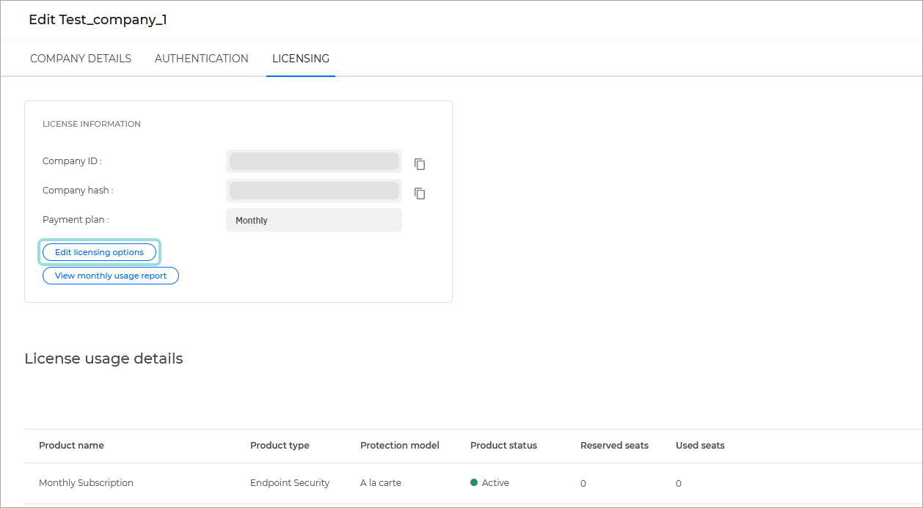The height and width of the screenshot is (508, 923).
Task: Click the Protection model column header
Action: point(399,445)
